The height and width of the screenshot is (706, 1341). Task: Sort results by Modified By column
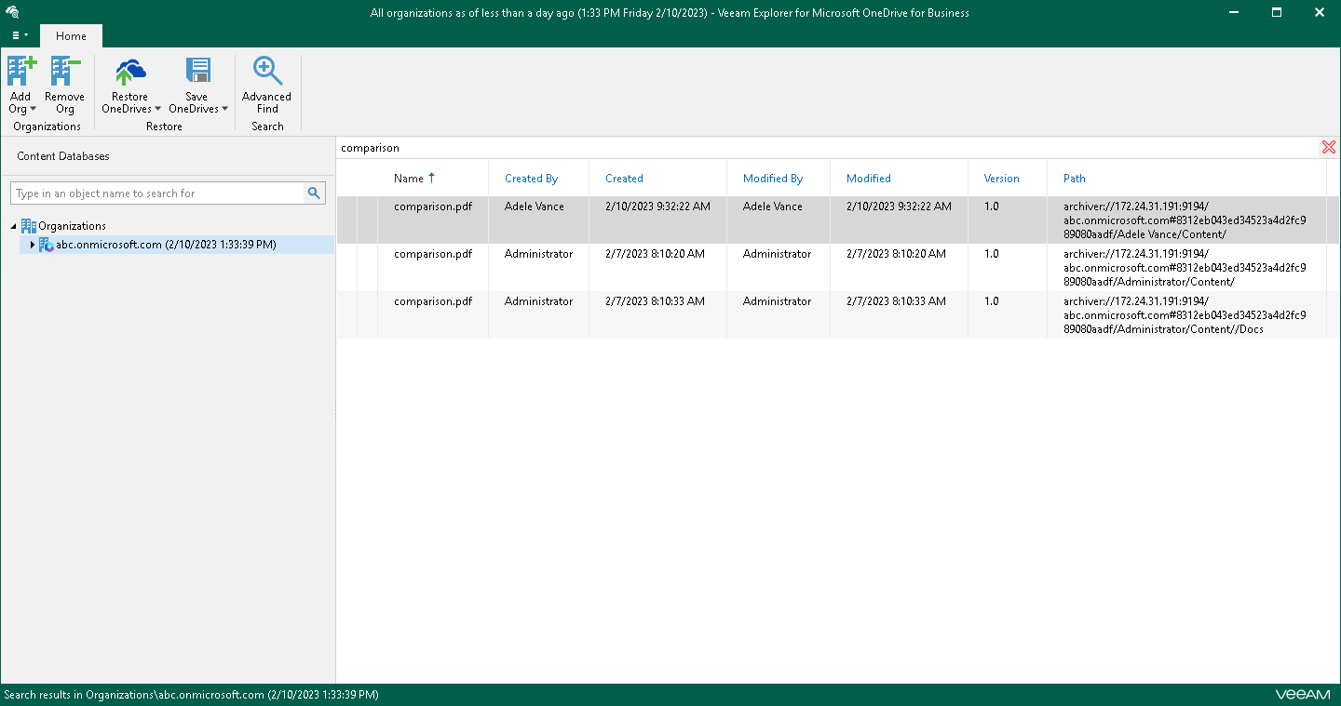pyautogui.click(x=773, y=179)
